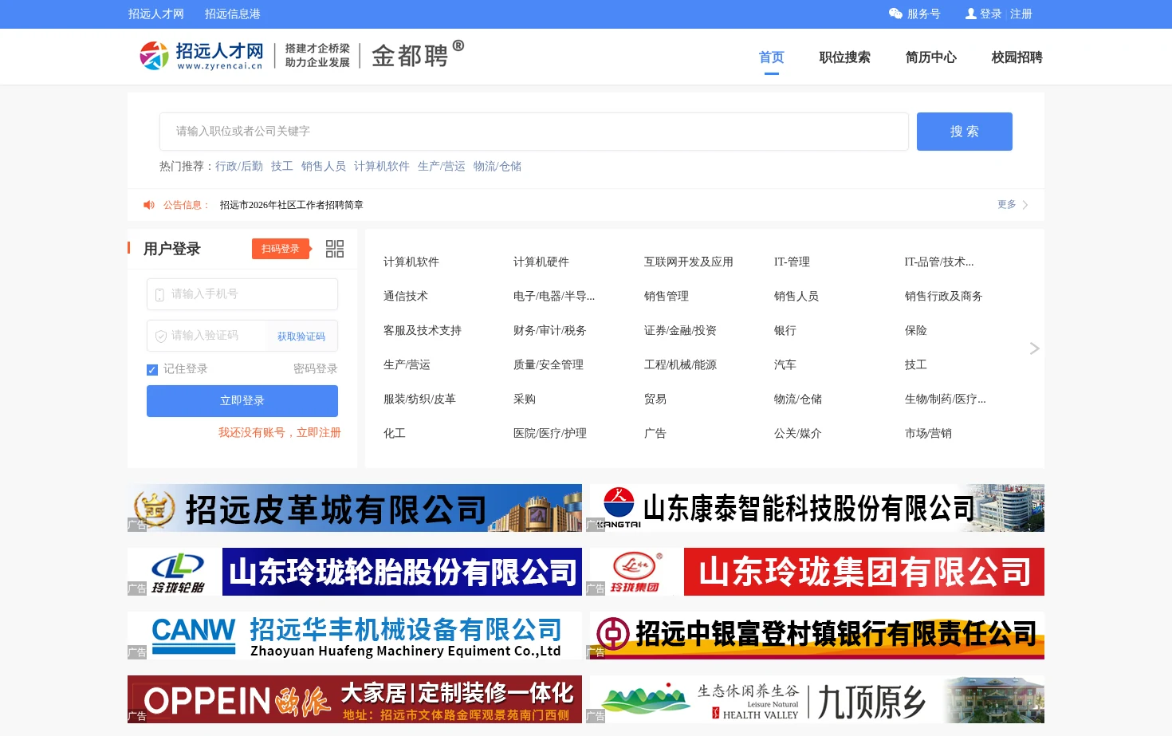Screen dimensions: 1172x736
Task: Open 财务/审计/税务 category
Action: point(550,330)
